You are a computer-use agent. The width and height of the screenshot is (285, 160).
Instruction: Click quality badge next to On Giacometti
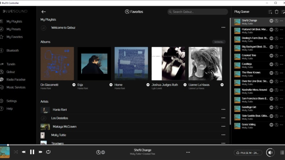tap(74, 85)
